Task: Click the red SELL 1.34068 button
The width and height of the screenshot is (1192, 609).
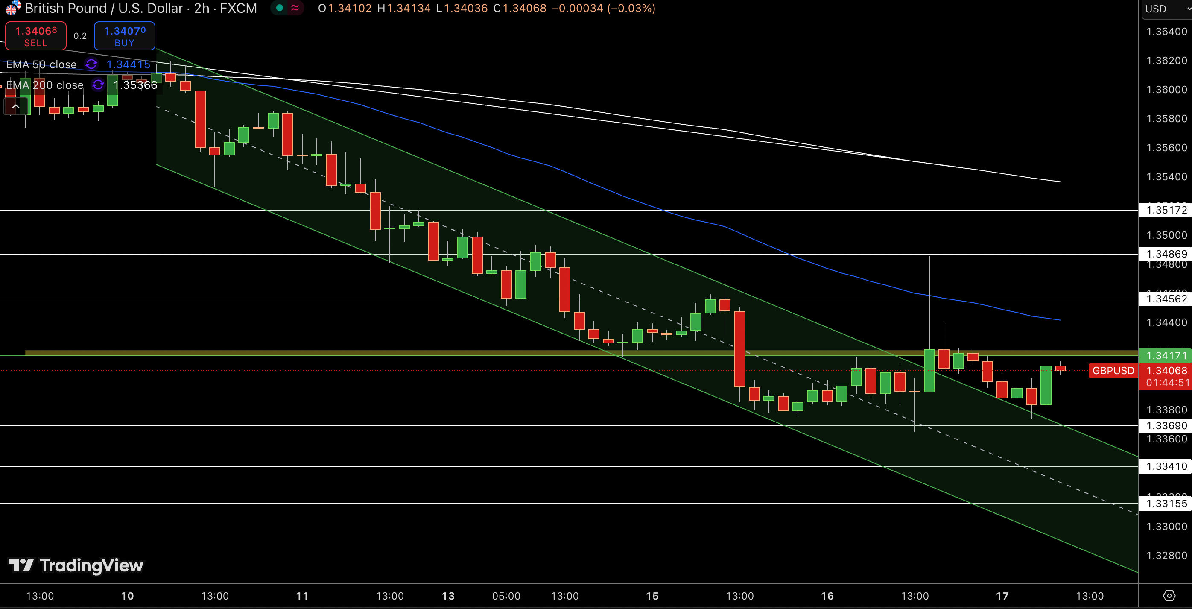Action: click(x=35, y=36)
